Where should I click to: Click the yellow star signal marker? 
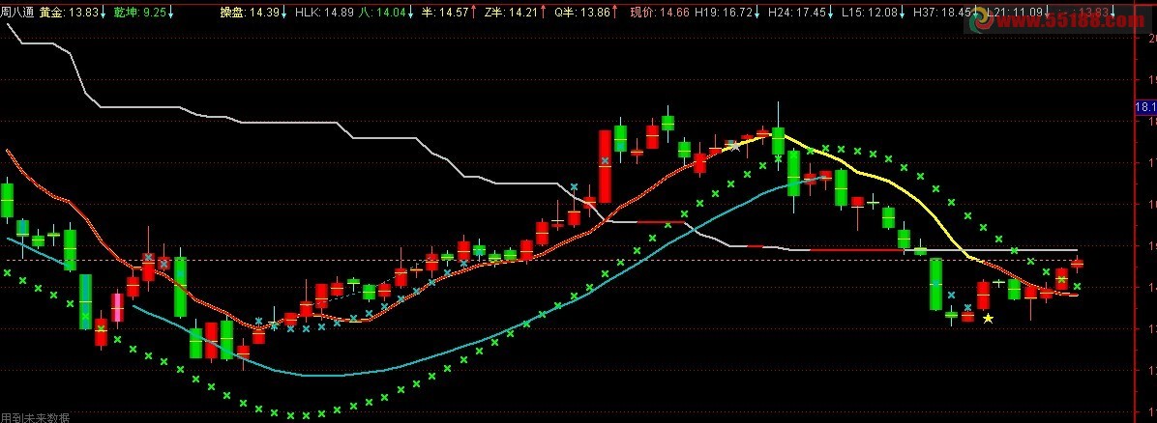tap(988, 319)
